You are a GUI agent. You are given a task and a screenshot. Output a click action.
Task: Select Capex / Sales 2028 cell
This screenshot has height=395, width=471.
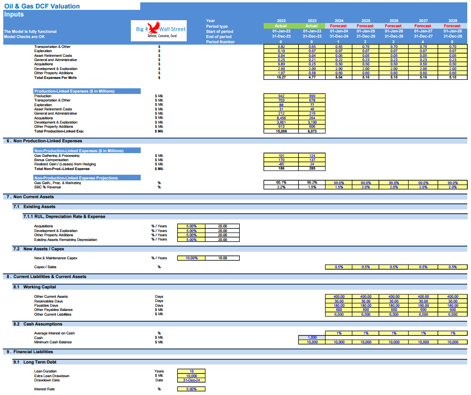452,267
